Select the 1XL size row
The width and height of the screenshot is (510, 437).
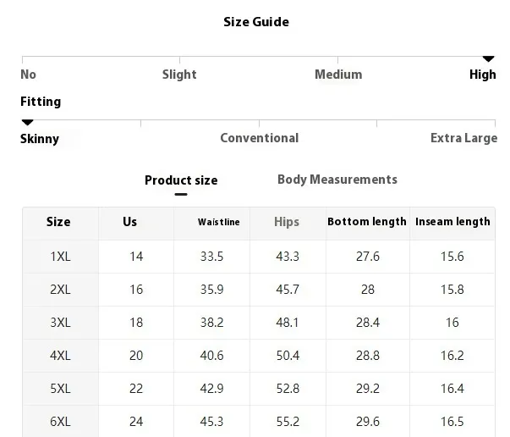coord(60,257)
